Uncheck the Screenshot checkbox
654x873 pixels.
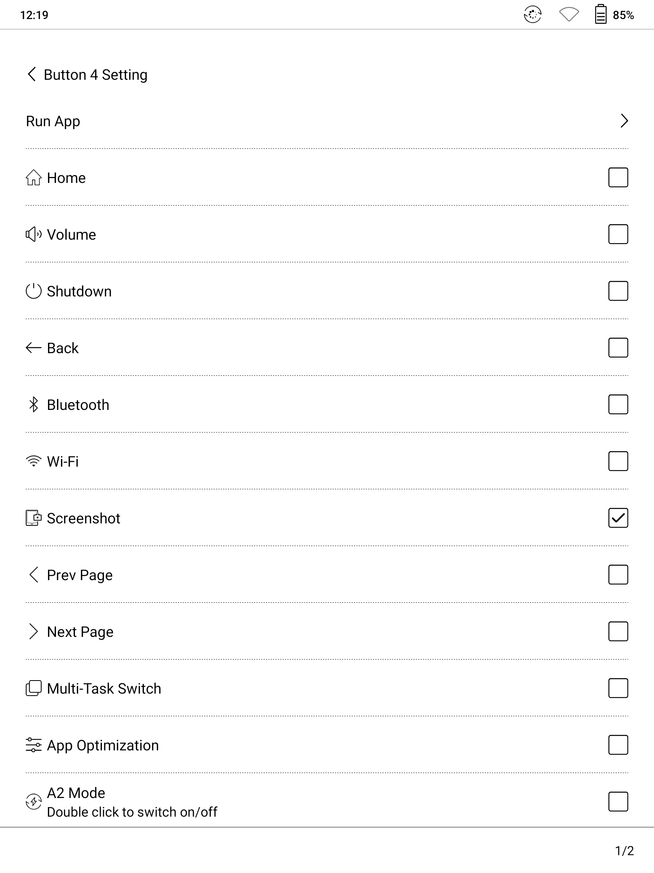(618, 518)
